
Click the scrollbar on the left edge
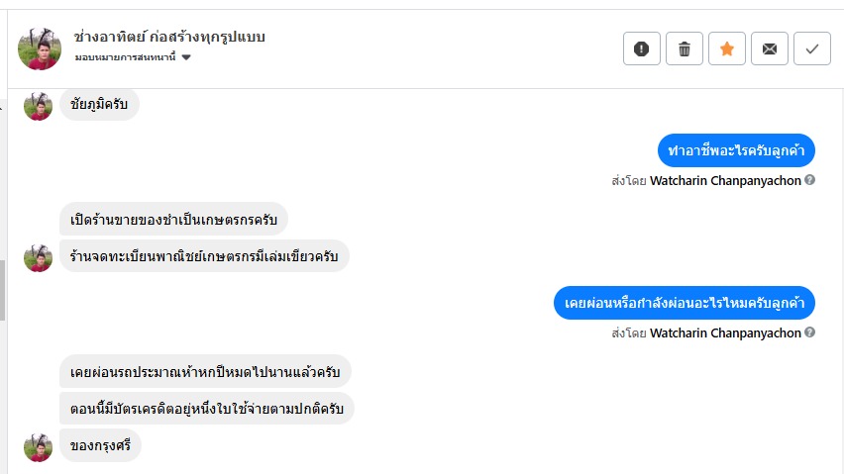tap(2, 290)
